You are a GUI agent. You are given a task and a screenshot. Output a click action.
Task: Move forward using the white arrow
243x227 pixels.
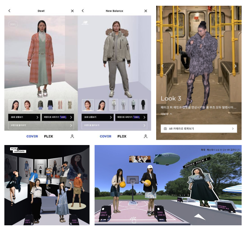pos(200,217)
